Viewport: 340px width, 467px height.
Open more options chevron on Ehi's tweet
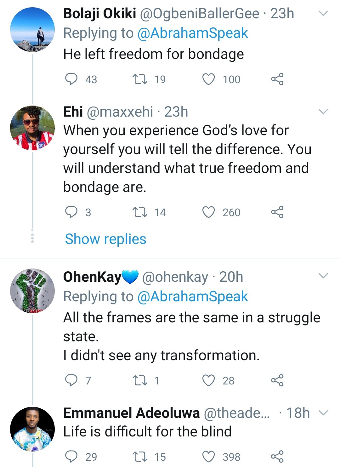coord(323,112)
